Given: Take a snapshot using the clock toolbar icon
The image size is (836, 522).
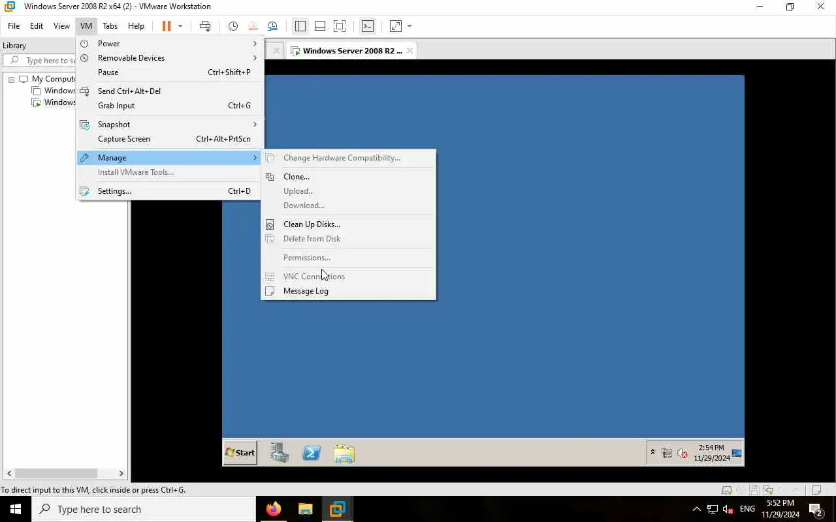Looking at the screenshot, I should [x=233, y=26].
